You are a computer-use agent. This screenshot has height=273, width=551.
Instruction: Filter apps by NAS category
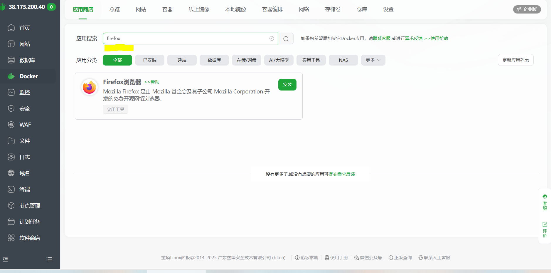(343, 60)
